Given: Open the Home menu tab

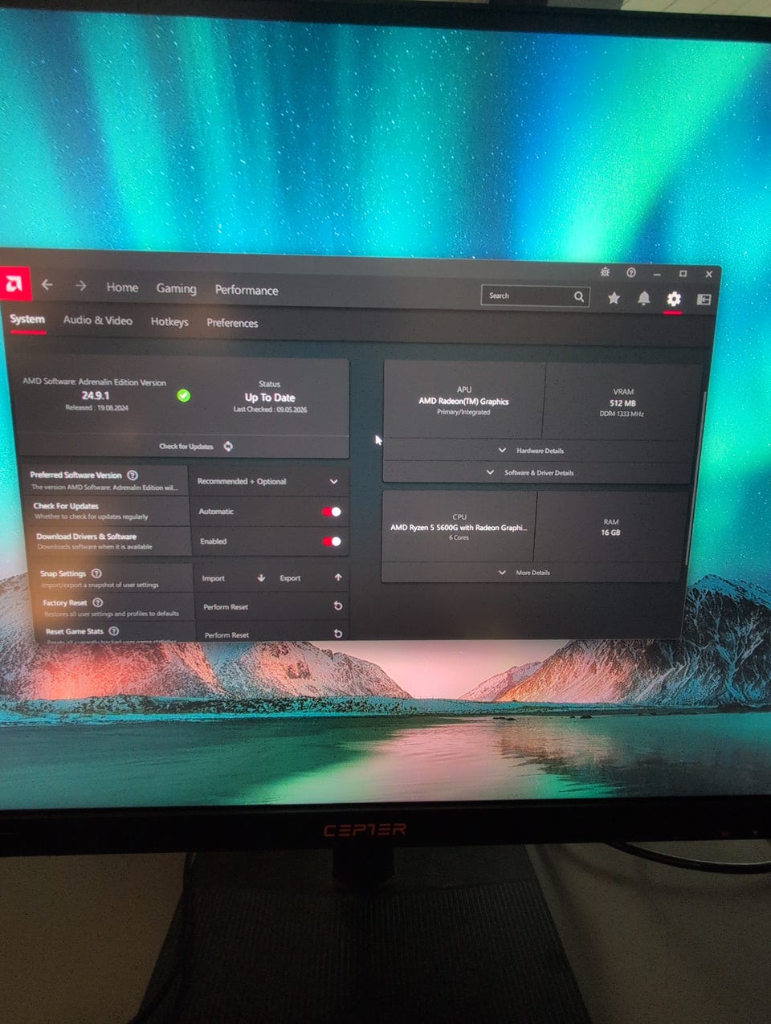Looking at the screenshot, I should [122, 288].
